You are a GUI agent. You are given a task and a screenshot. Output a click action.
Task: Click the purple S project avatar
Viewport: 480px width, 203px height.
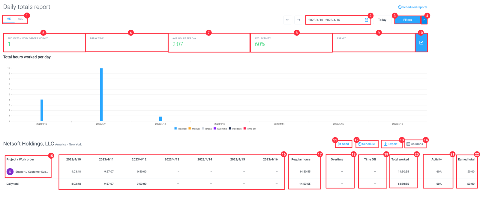coord(10,172)
